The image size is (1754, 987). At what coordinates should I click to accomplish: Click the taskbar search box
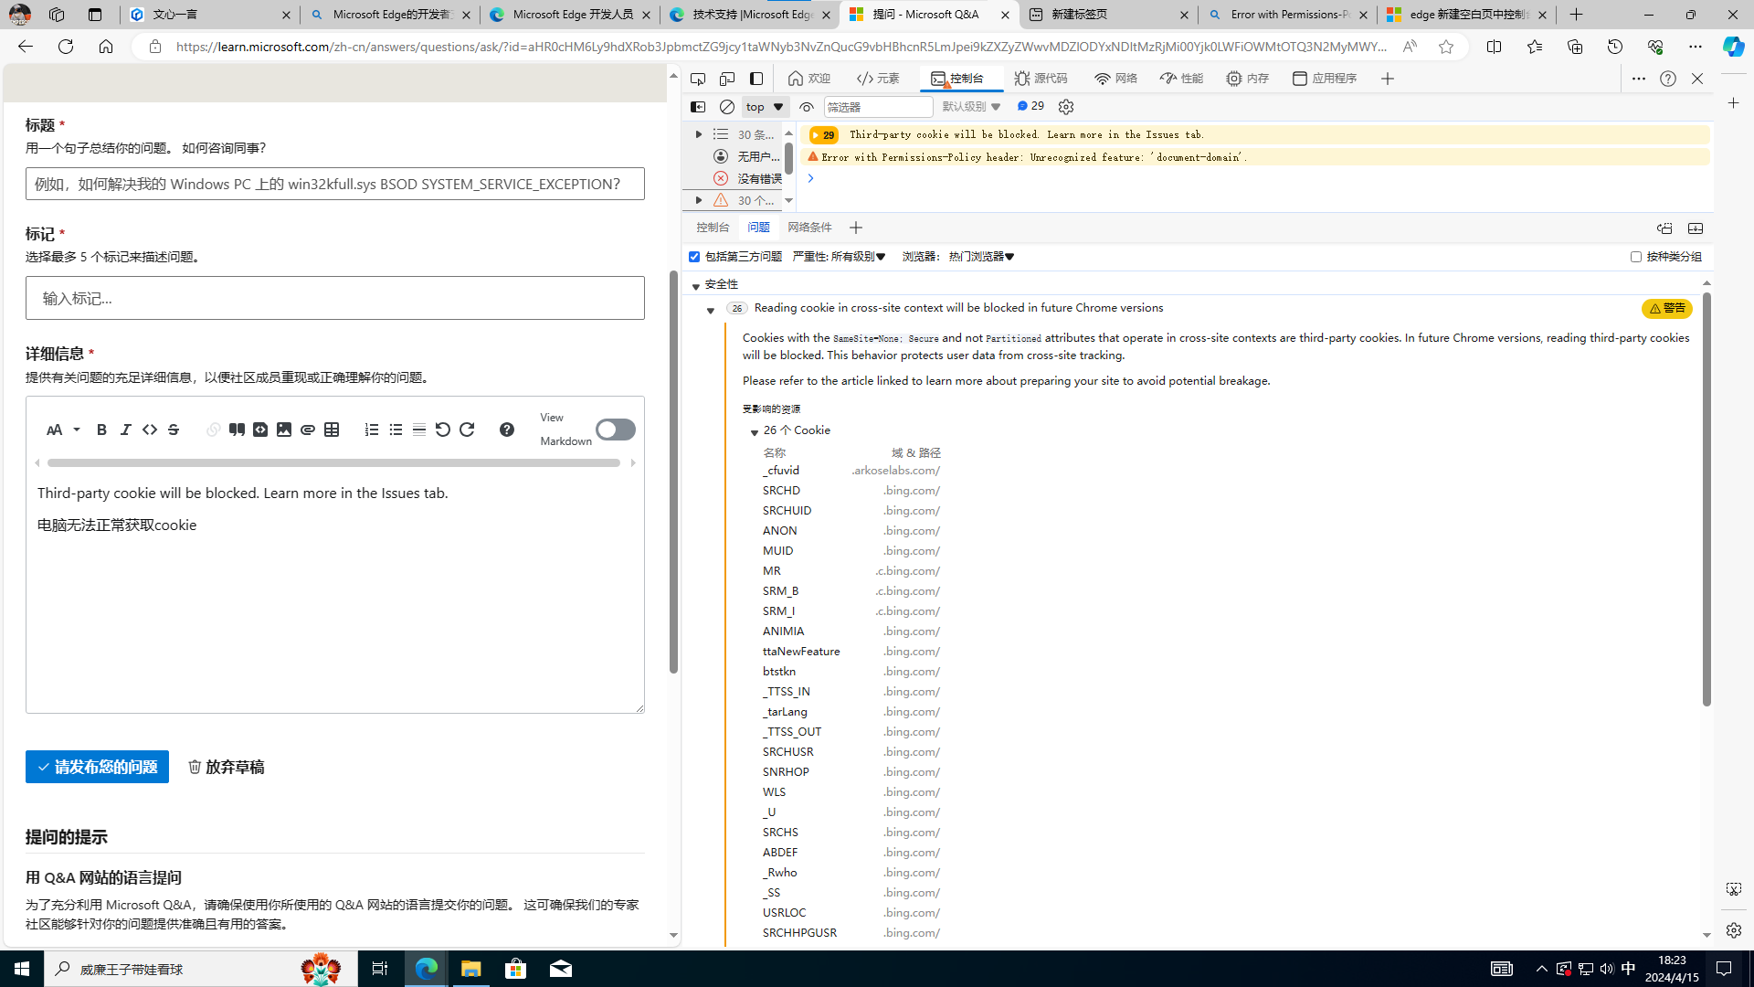tap(201, 969)
